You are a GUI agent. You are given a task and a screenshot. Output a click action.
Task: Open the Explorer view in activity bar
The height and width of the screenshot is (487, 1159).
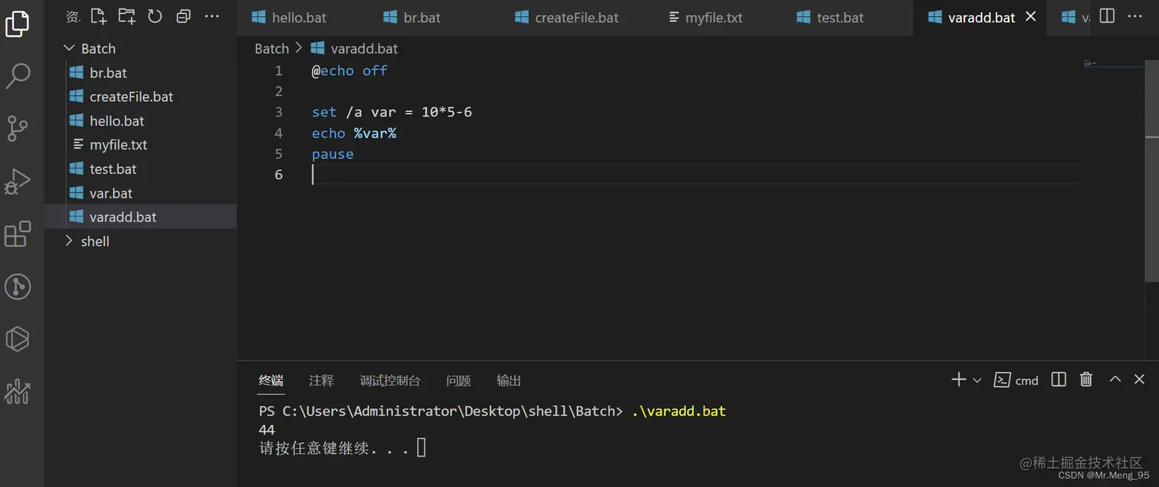pyautogui.click(x=18, y=24)
